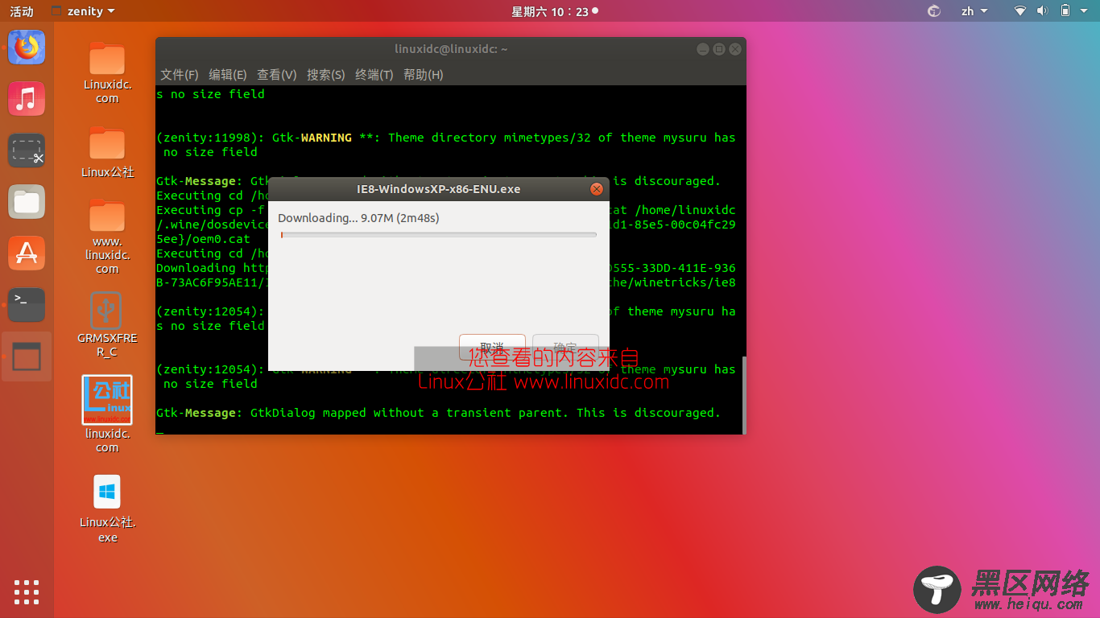Screen dimensions: 1100x618
Task: Open the terminal 搜索(S) menu
Action: [x=326, y=74]
